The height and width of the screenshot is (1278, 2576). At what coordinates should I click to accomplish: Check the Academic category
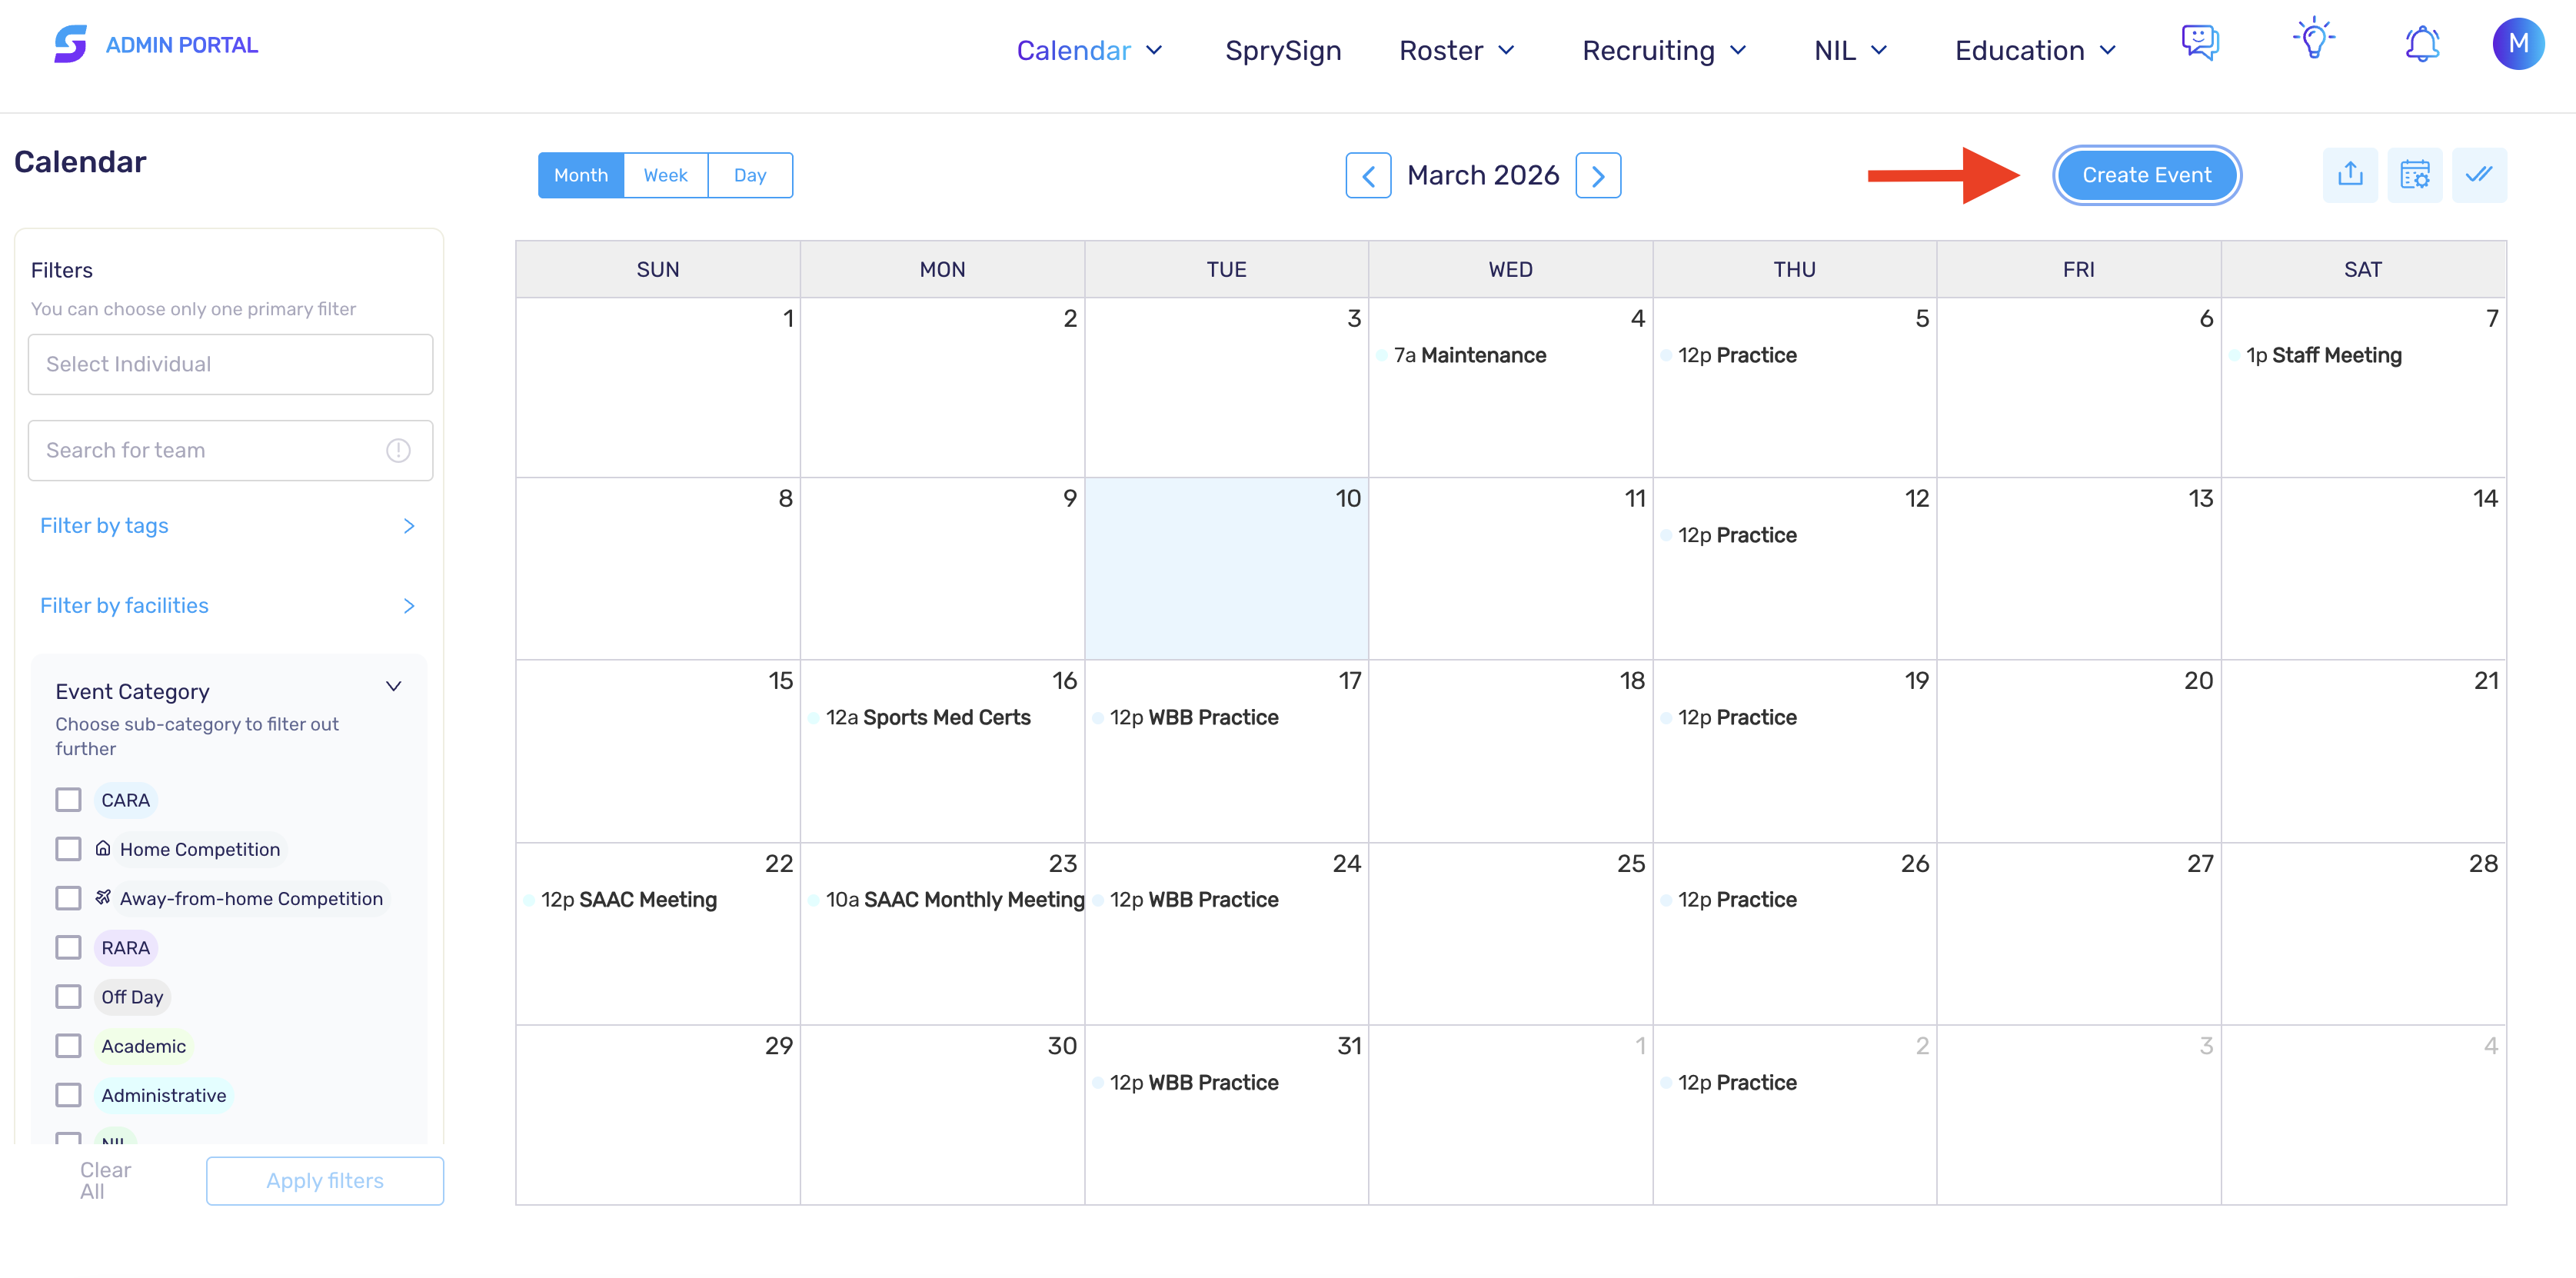pyautogui.click(x=68, y=1046)
